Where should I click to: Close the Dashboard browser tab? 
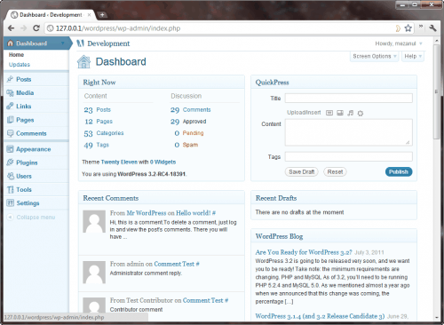pyautogui.click(x=89, y=15)
